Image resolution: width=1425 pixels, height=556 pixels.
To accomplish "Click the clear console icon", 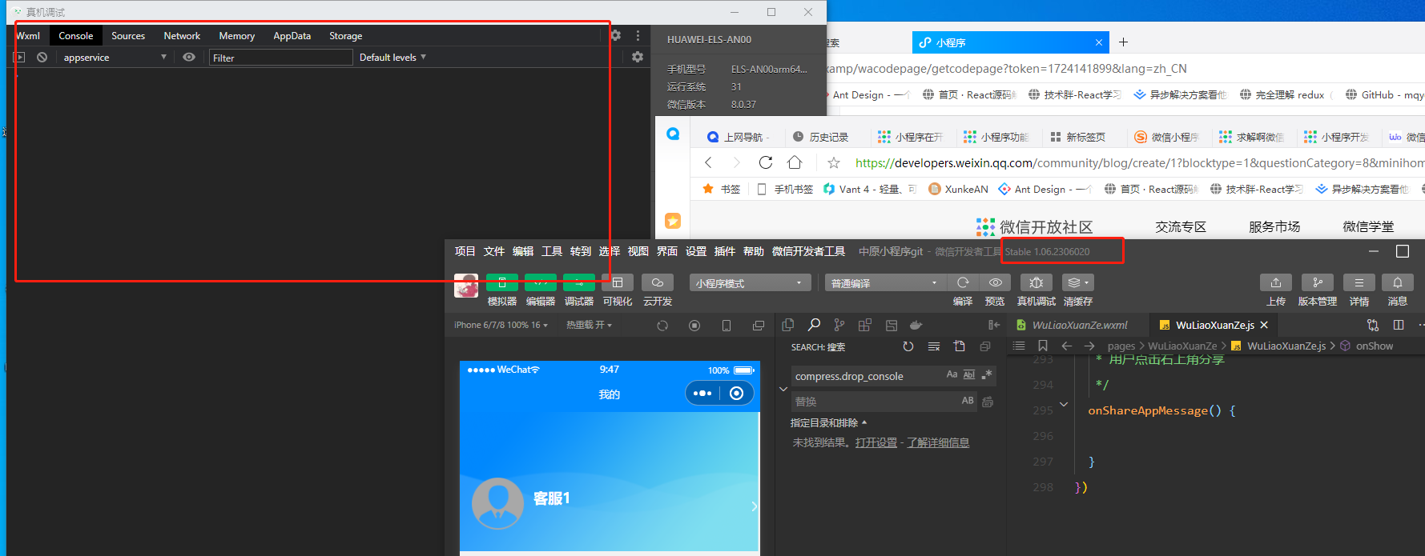I will click(42, 58).
